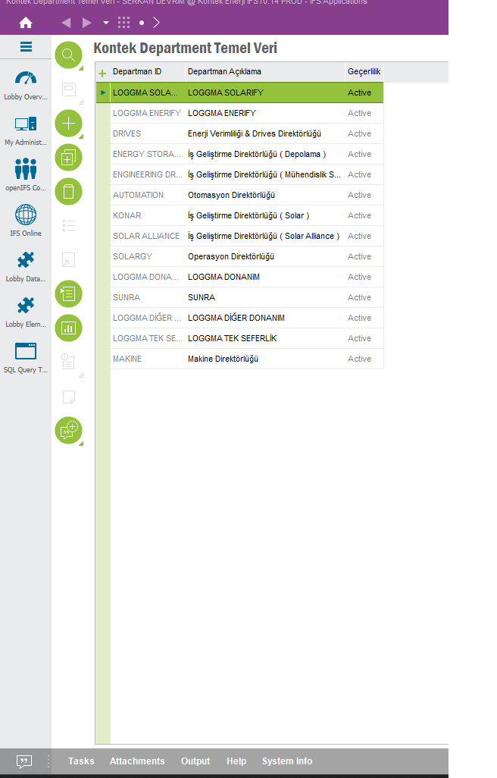Viewport: 497px width, 778px height.
Task: Click the greyed list options icon
Action: (x=68, y=226)
